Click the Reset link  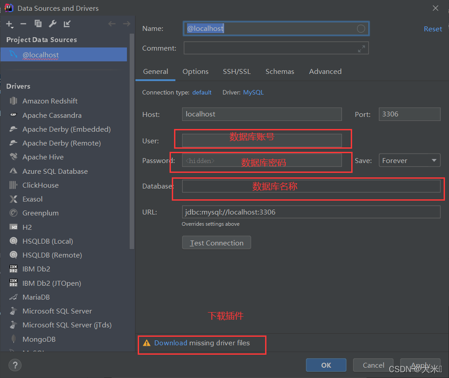433,29
